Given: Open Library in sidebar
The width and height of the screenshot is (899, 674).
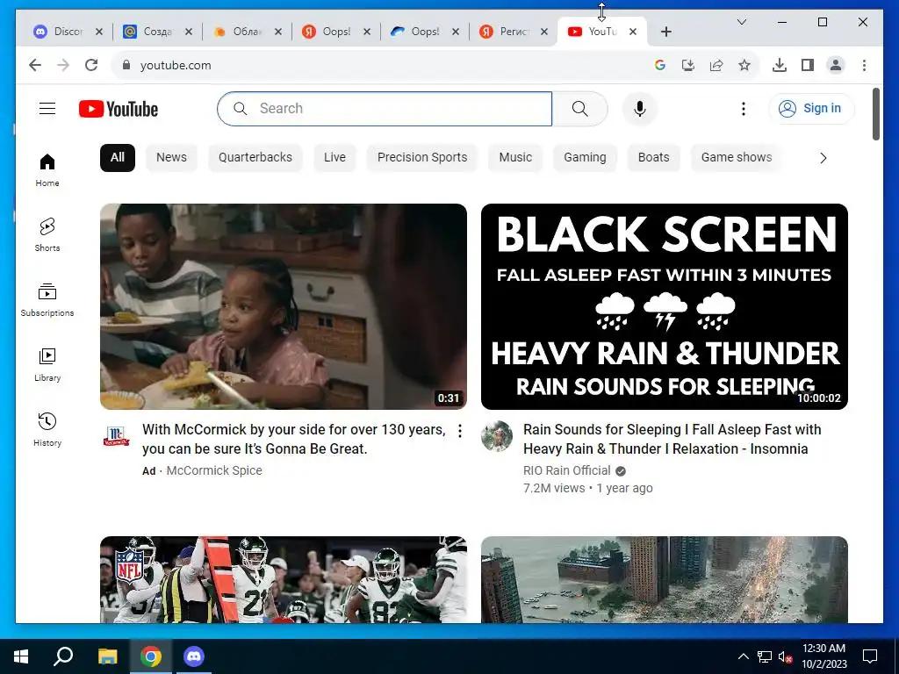Looking at the screenshot, I should coord(47,364).
